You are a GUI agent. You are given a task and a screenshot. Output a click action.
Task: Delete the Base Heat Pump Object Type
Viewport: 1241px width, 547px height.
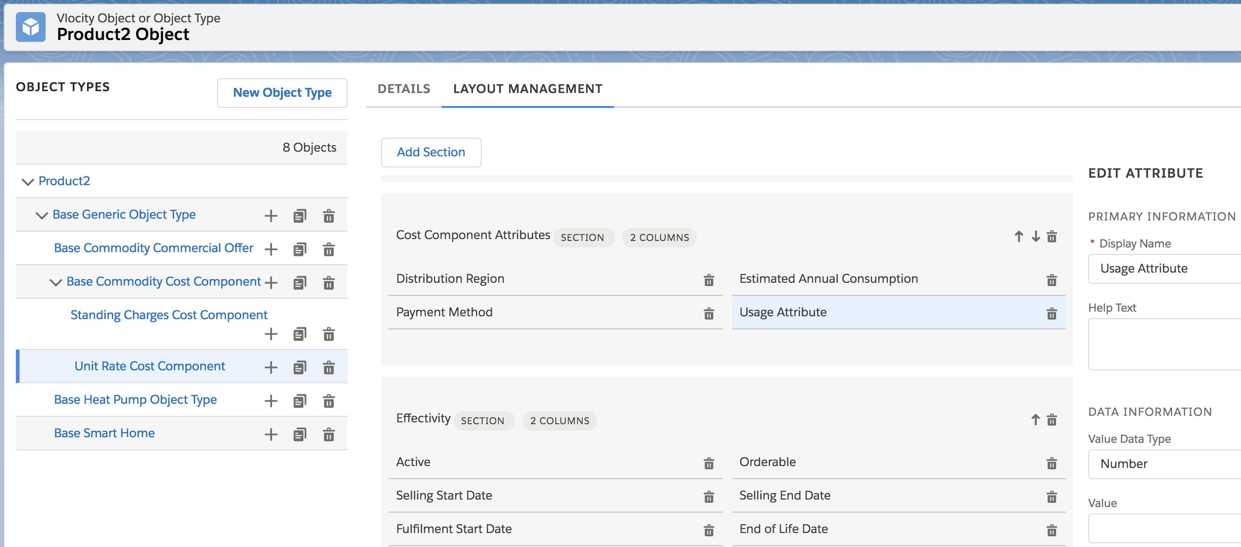[x=328, y=401]
